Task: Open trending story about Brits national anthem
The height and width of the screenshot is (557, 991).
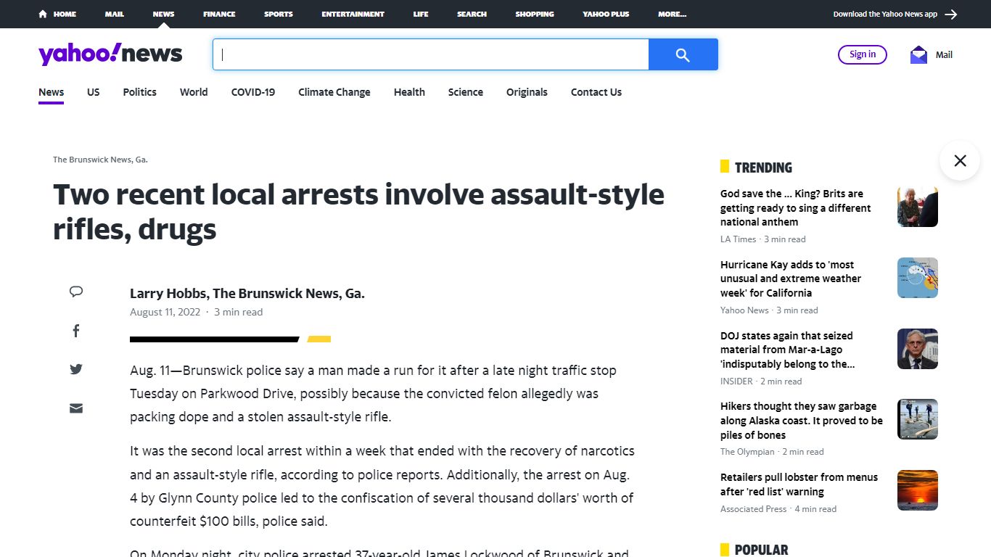Action: [796, 208]
